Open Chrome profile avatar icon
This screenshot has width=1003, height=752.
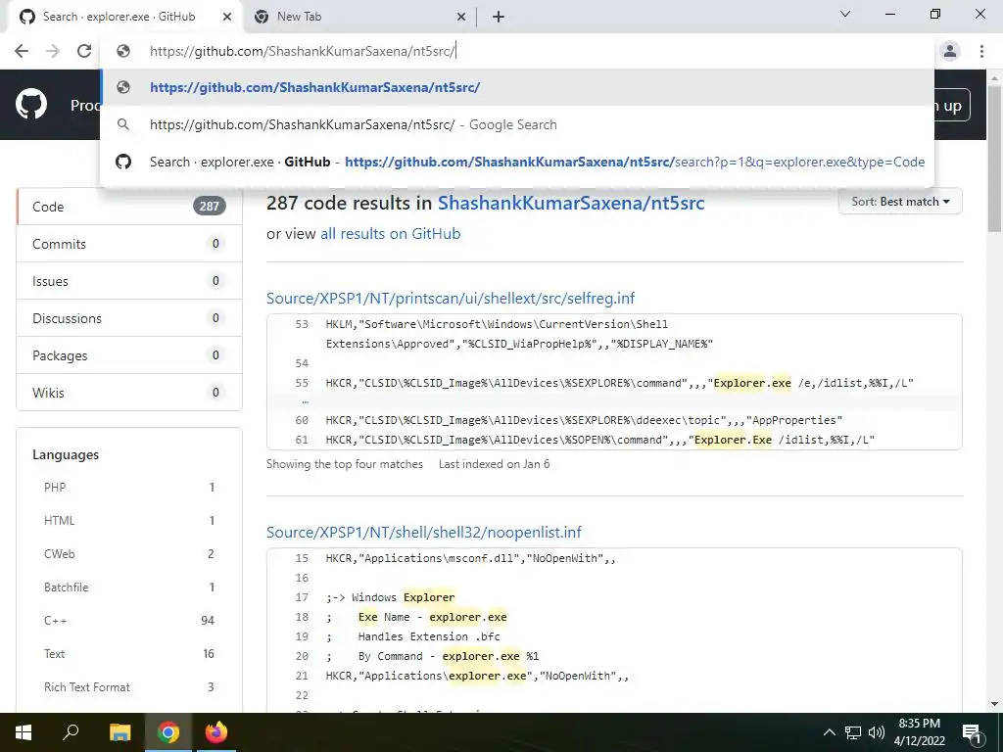(950, 51)
